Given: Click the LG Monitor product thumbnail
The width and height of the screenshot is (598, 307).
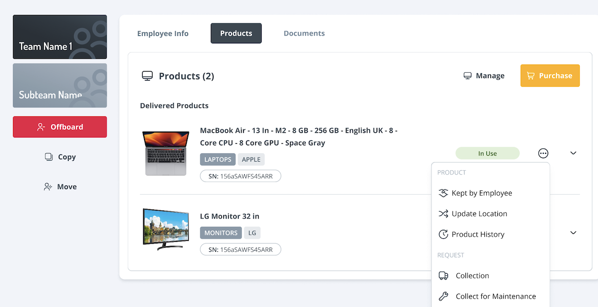Looking at the screenshot, I should [x=166, y=229].
